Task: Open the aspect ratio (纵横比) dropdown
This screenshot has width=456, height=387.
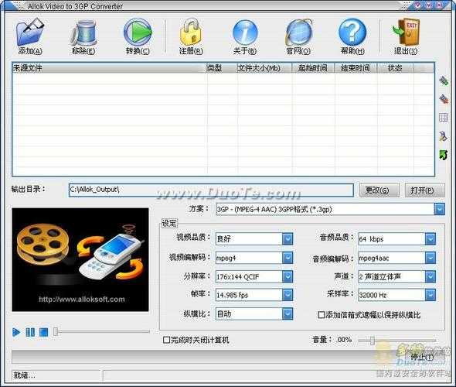Action: [x=288, y=314]
